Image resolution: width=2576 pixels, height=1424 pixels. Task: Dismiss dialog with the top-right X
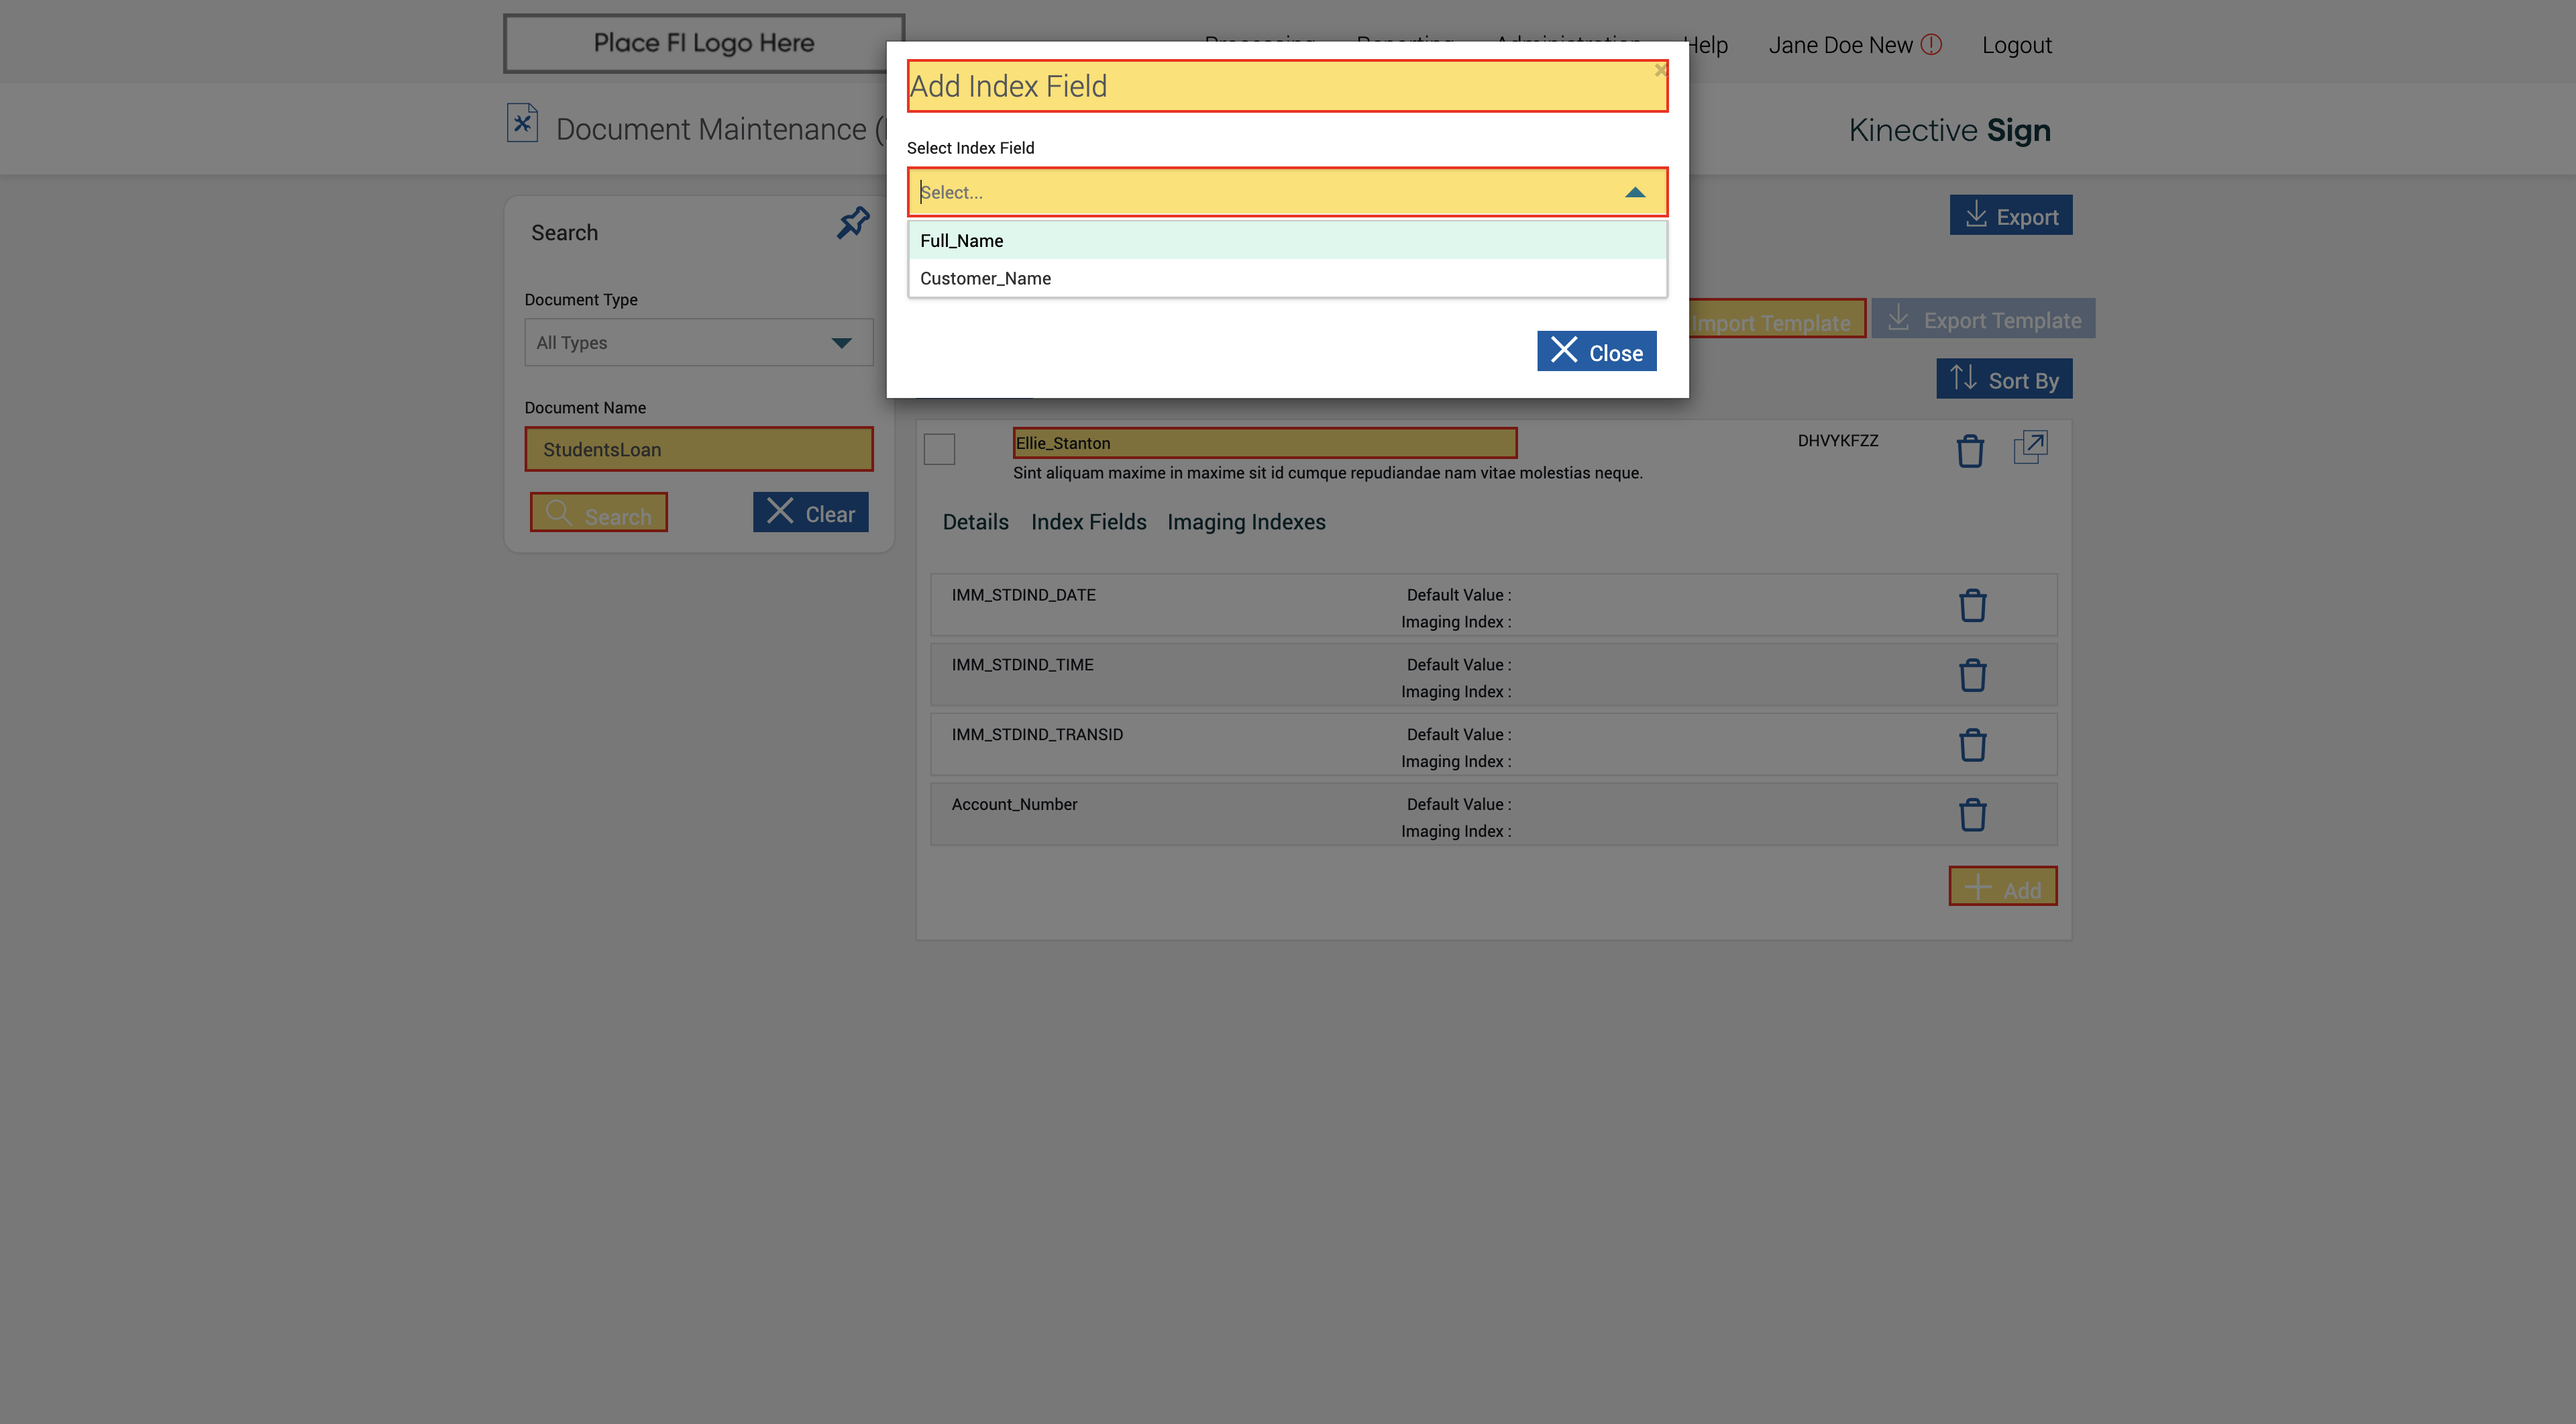(x=1660, y=70)
